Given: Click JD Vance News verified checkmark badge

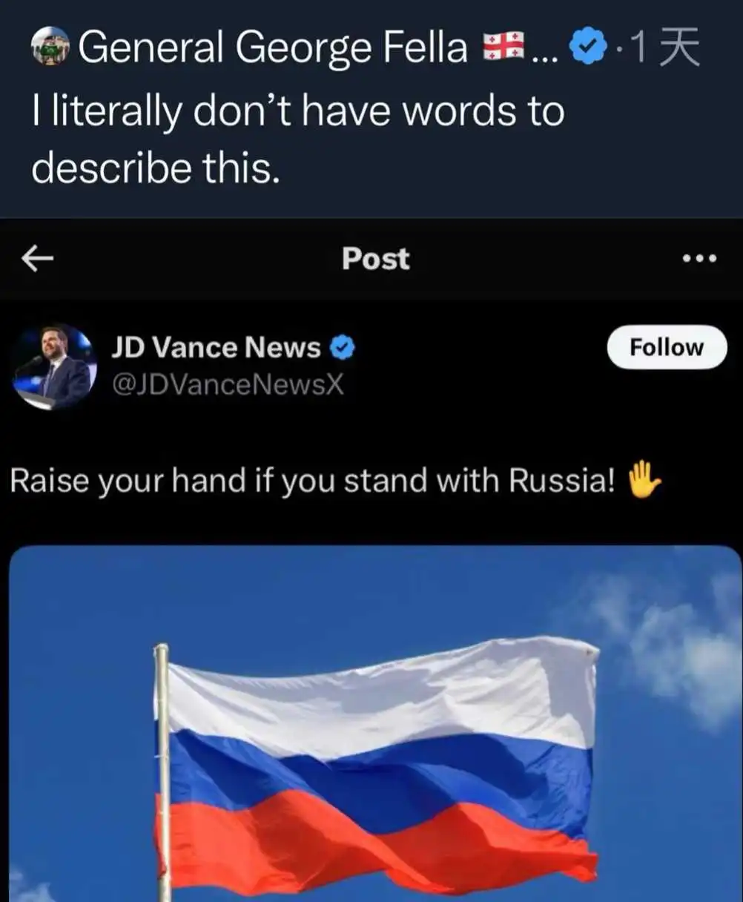Looking at the screenshot, I should point(342,347).
